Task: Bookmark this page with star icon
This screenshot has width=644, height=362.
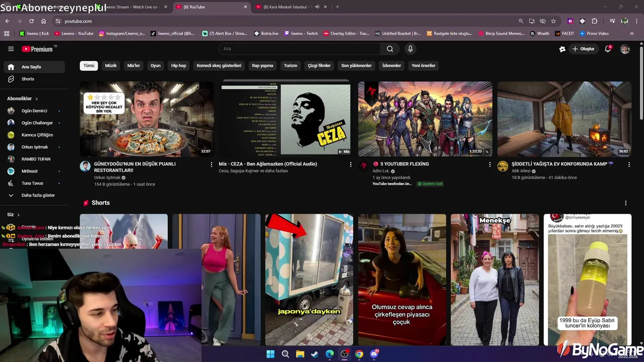Action: pyautogui.click(x=553, y=21)
